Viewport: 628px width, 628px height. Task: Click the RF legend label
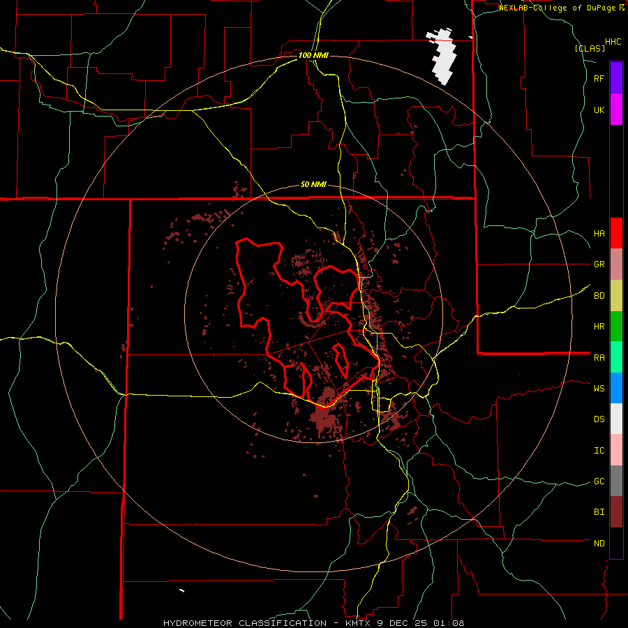599,78
